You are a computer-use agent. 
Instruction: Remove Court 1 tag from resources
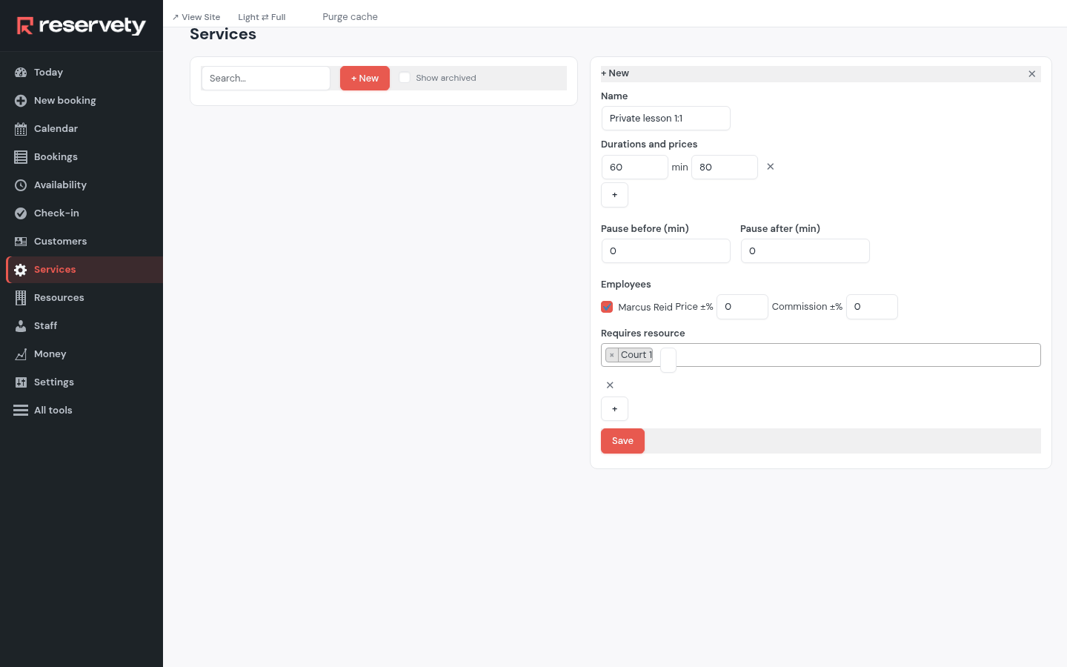coord(612,355)
